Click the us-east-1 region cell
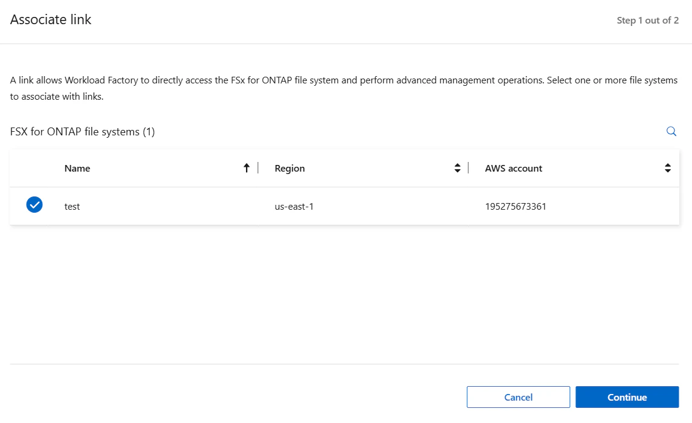 294,207
